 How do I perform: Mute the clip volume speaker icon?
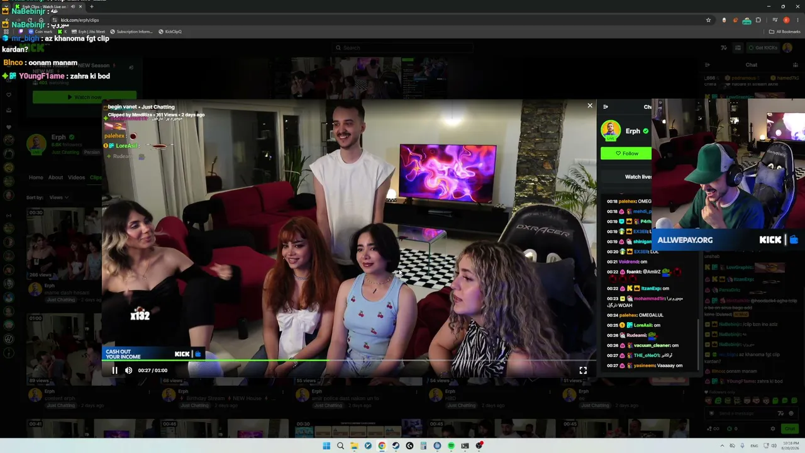tap(128, 371)
